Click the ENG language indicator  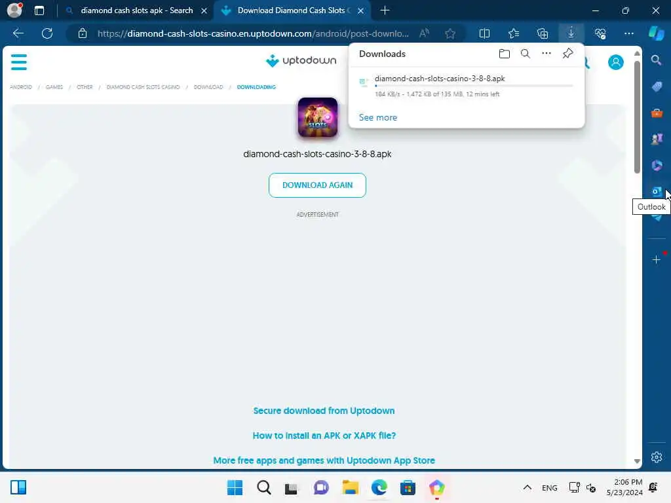(550, 487)
